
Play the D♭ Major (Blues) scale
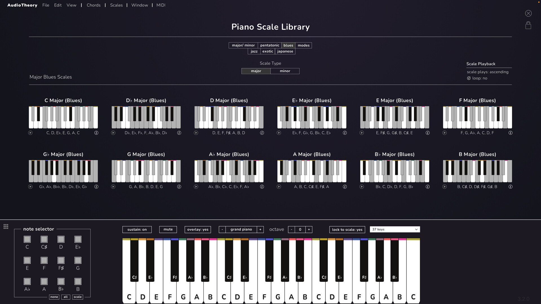coord(113,133)
